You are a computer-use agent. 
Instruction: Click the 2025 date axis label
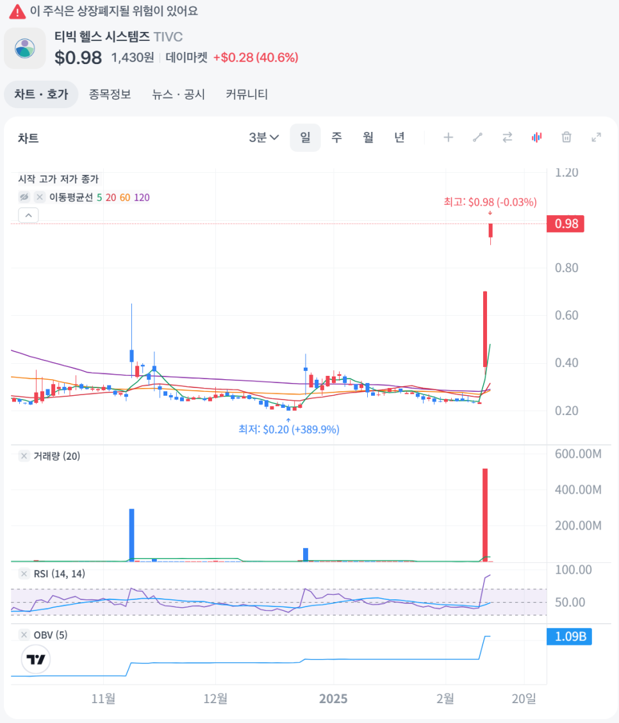pos(333,699)
